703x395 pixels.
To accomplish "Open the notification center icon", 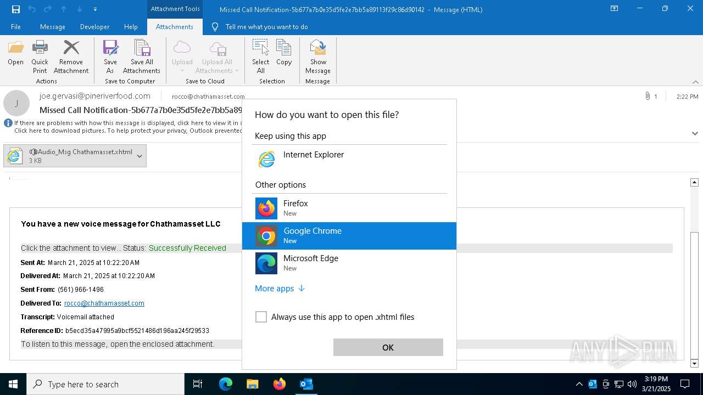I will pos(685,384).
